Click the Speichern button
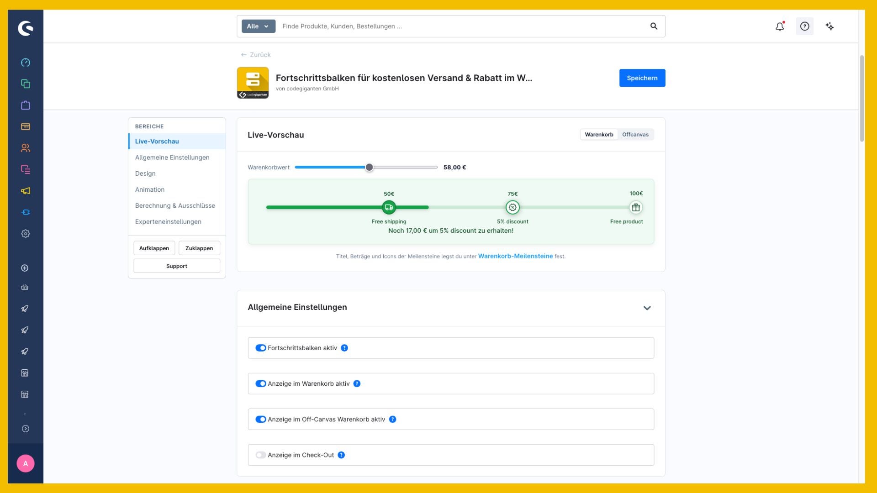The height and width of the screenshot is (493, 877). coord(642,78)
